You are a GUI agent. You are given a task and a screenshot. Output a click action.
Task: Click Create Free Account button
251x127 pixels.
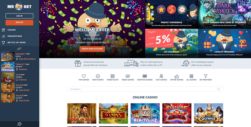[x=92, y=49]
